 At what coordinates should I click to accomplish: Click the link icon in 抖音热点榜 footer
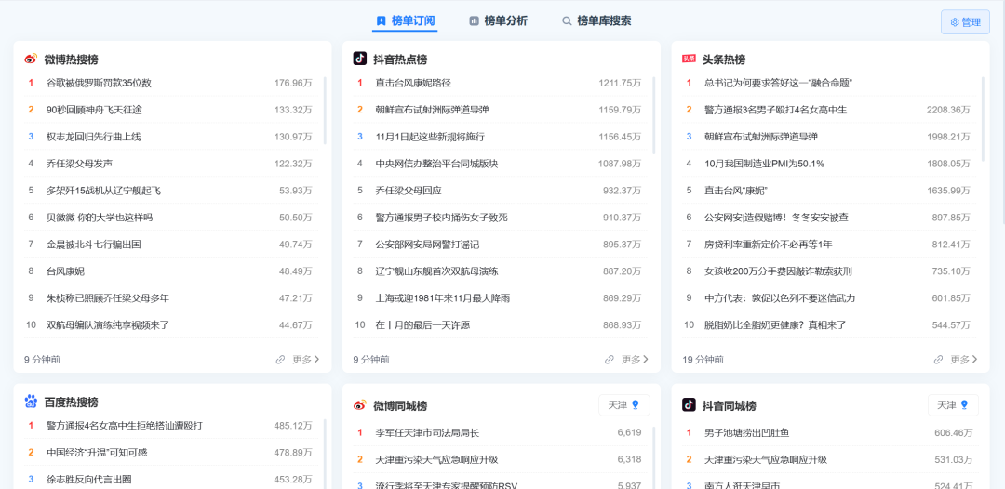tap(610, 360)
